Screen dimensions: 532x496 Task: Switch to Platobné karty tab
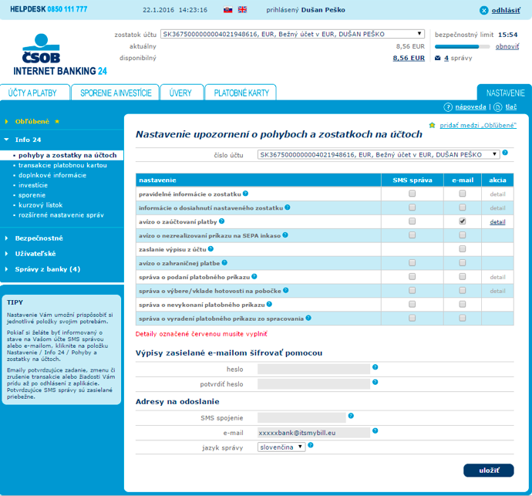(241, 93)
